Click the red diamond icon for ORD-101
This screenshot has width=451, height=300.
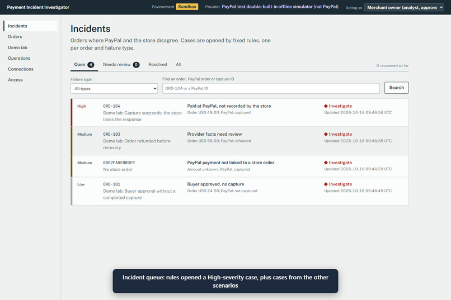pyautogui.click(x=326, y=184)
